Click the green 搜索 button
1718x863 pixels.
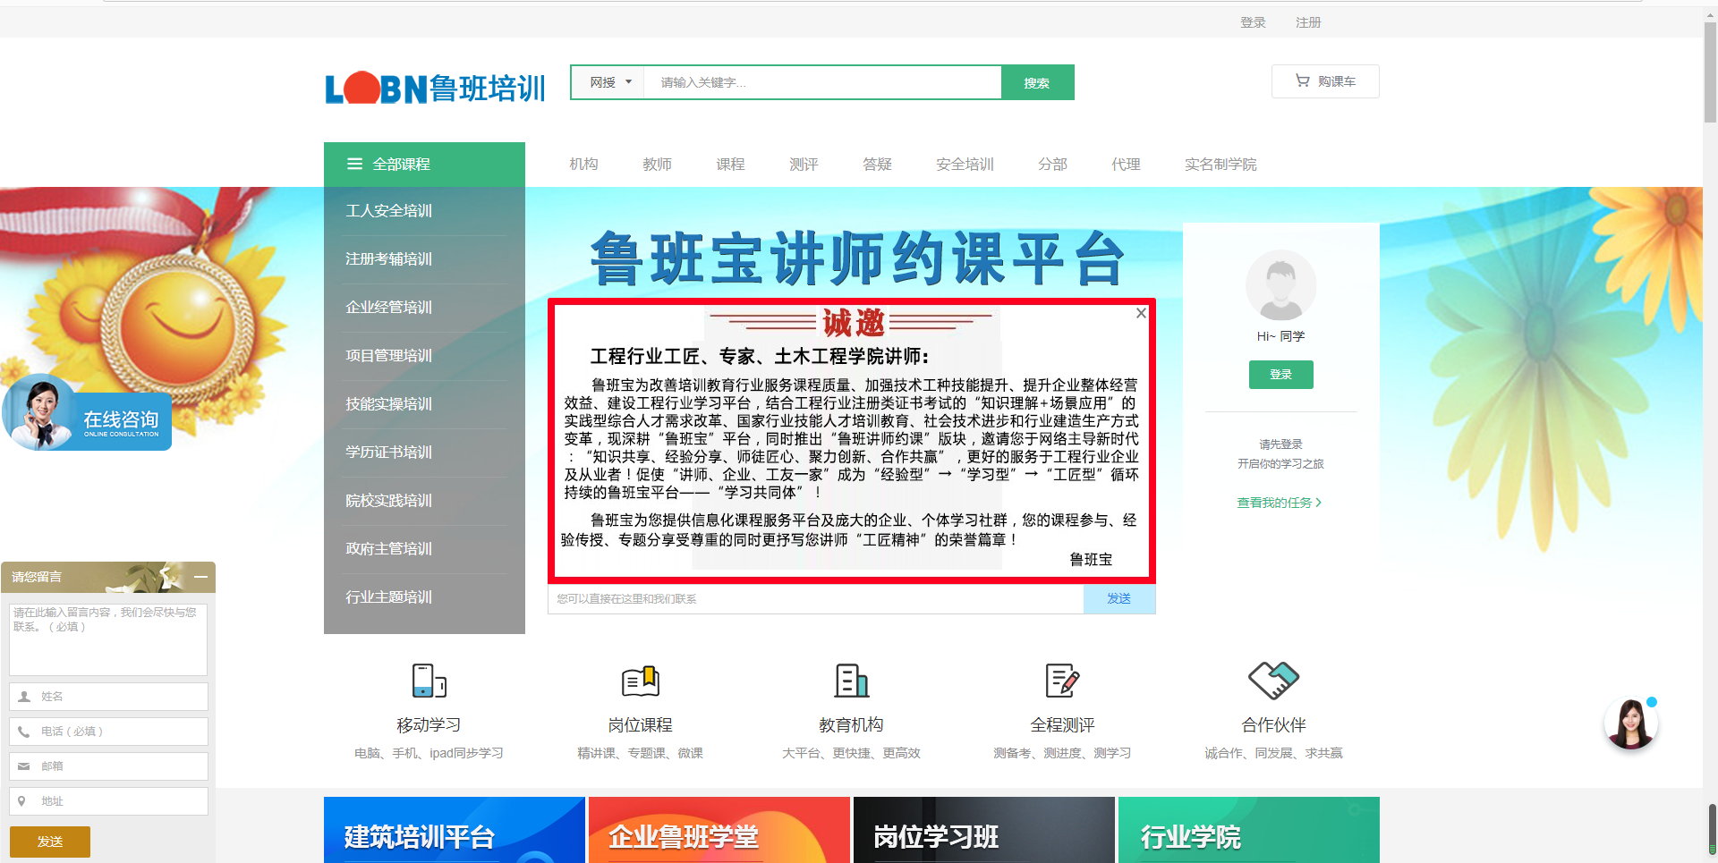click(x=1037, y=82)
